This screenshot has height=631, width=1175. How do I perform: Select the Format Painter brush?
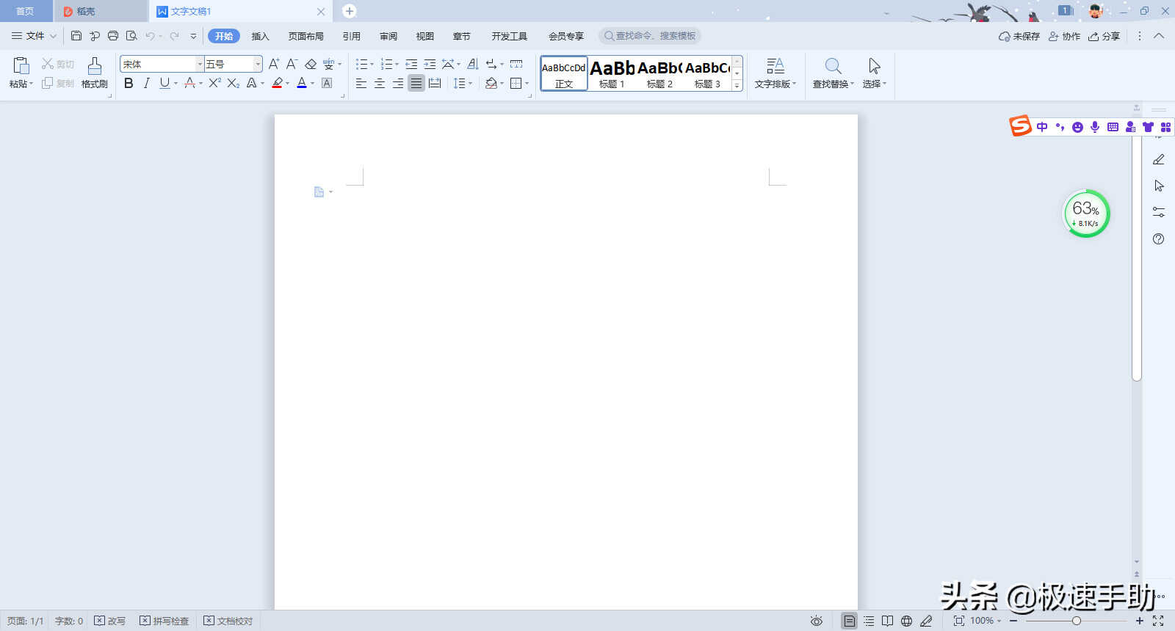point(95,73)
